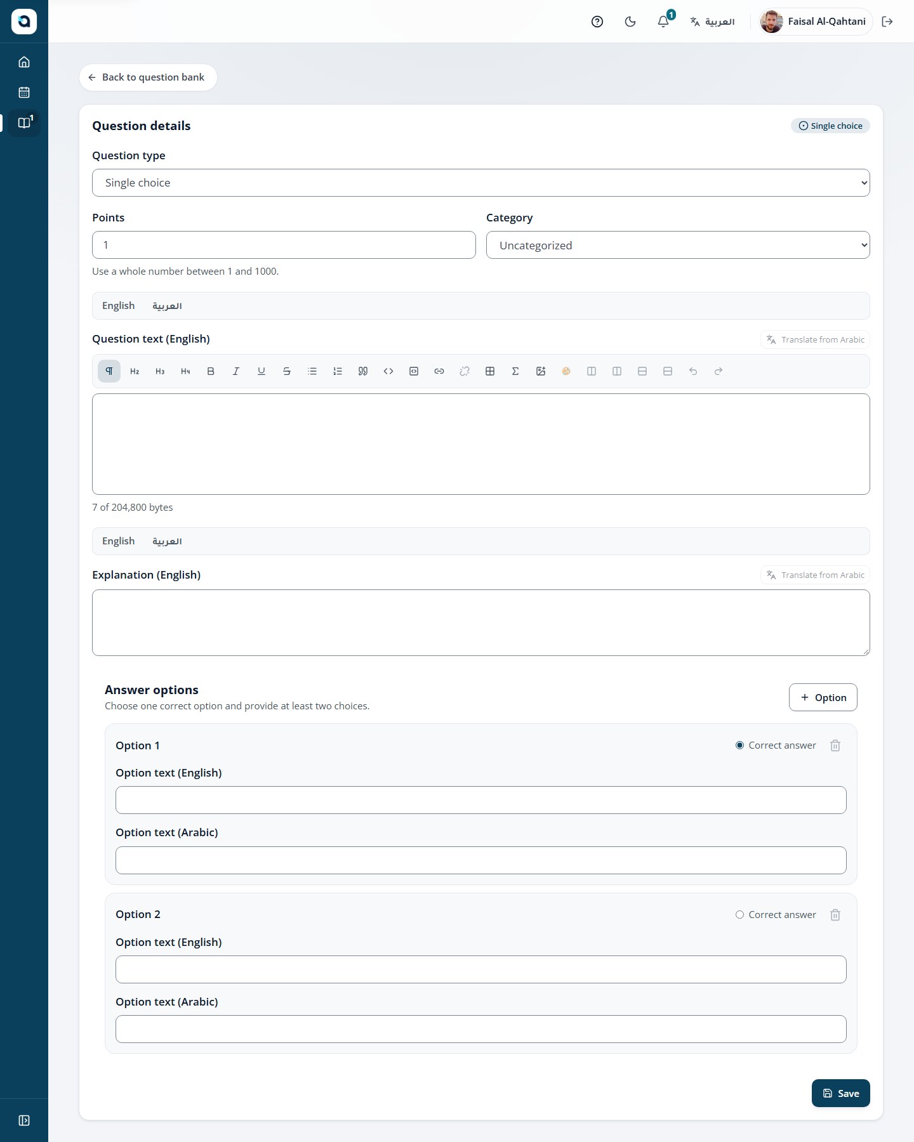Delete Option 2 with trash icon

point(835,915)
